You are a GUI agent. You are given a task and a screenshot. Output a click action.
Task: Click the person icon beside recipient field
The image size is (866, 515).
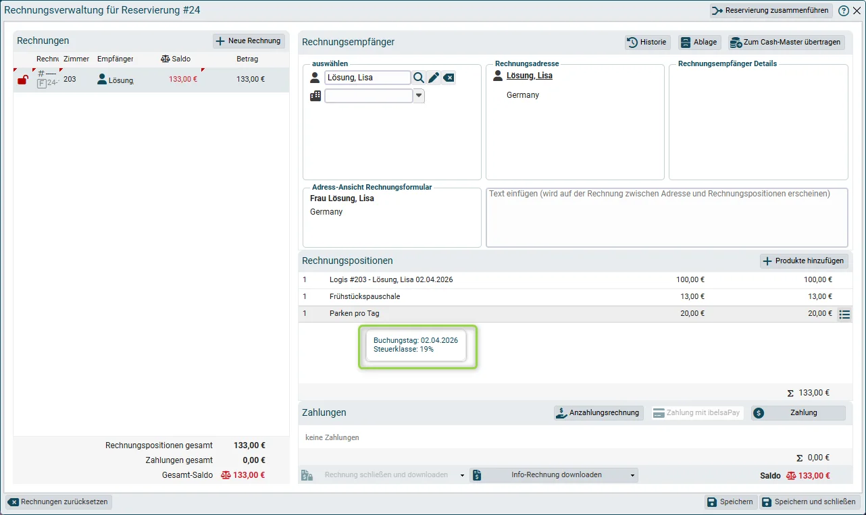click(x=315, y=78)
